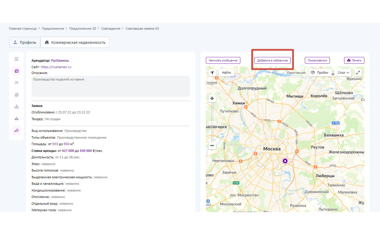This screenshot has width=380, height=235.
Task: Click the Дзержинский label on the map
Action: pos(317,192)
